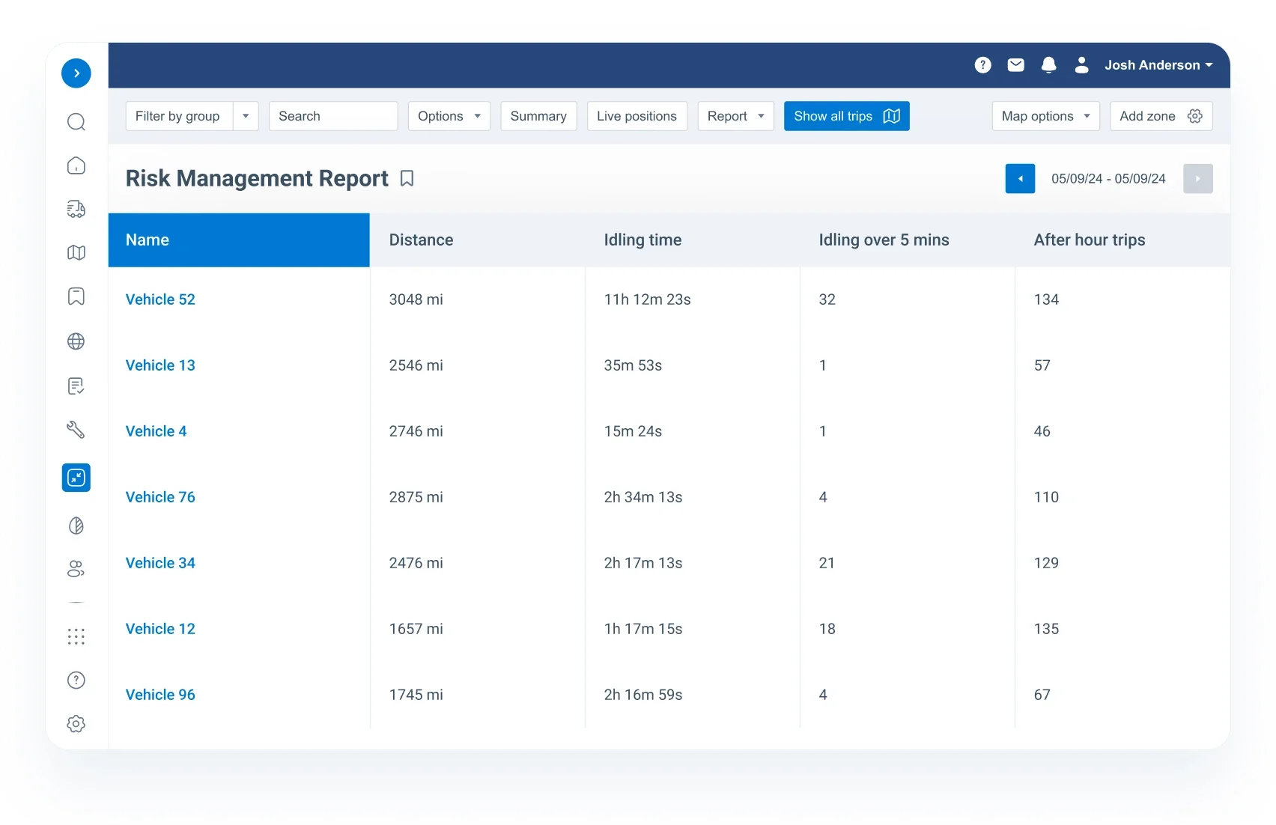Expand the Filter by group dropdown
Image resolution: width=1276 pixels, height=825 pixels.
tap(246, 116)
